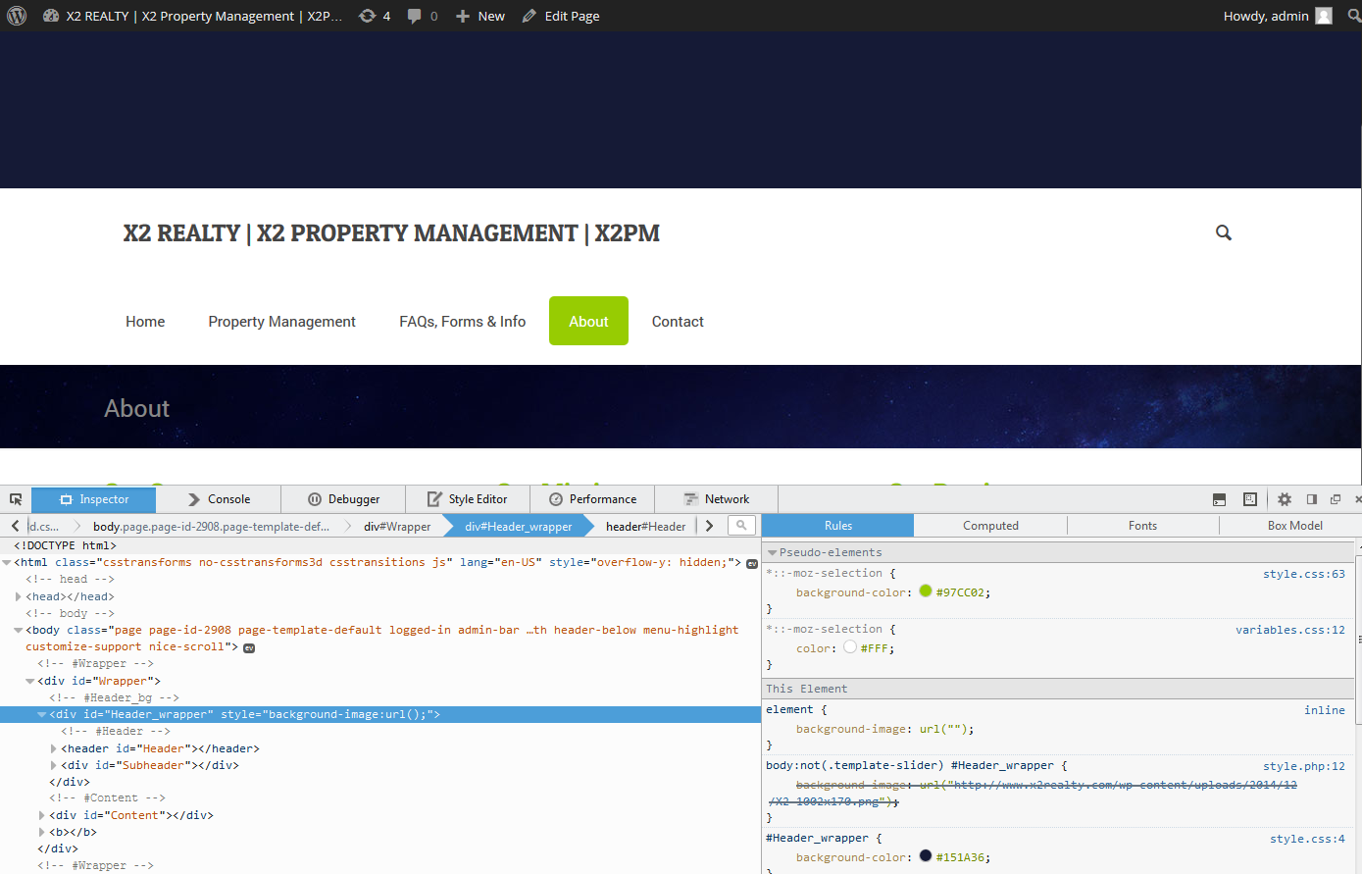Select the Computed sidebar tab
Image resolution: width=1362 pixels, height=874 pixels.
click(x=990, y=526)
